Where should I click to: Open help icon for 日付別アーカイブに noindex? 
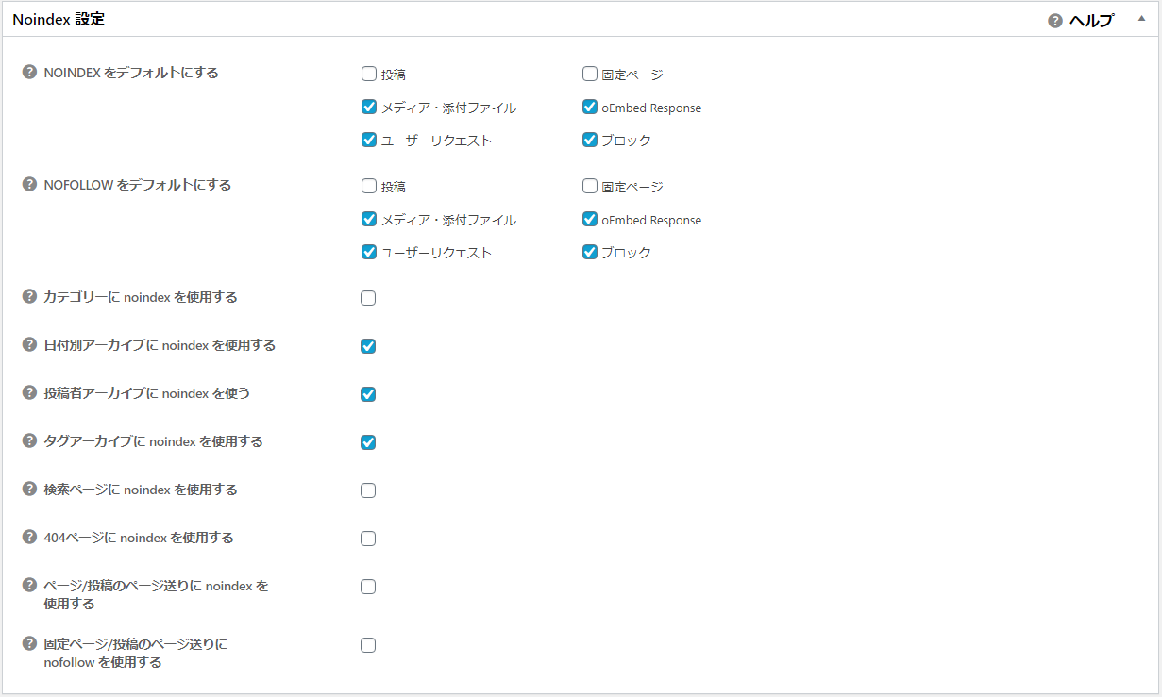click(x=29, y=345)
